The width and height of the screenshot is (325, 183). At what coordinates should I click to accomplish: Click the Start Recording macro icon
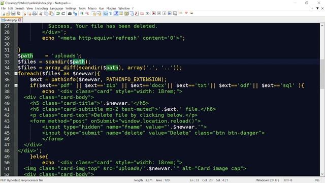(154, 14)
